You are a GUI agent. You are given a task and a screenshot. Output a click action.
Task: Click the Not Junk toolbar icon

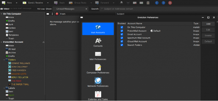[x=141, y=3]
